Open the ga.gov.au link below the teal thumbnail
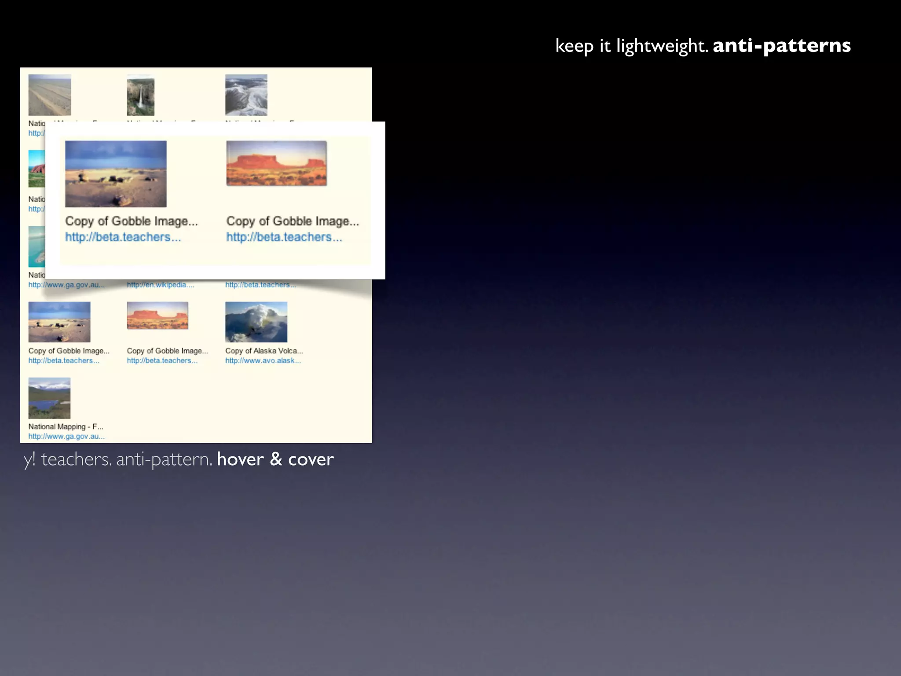The image size is (901, 676). 66,285
